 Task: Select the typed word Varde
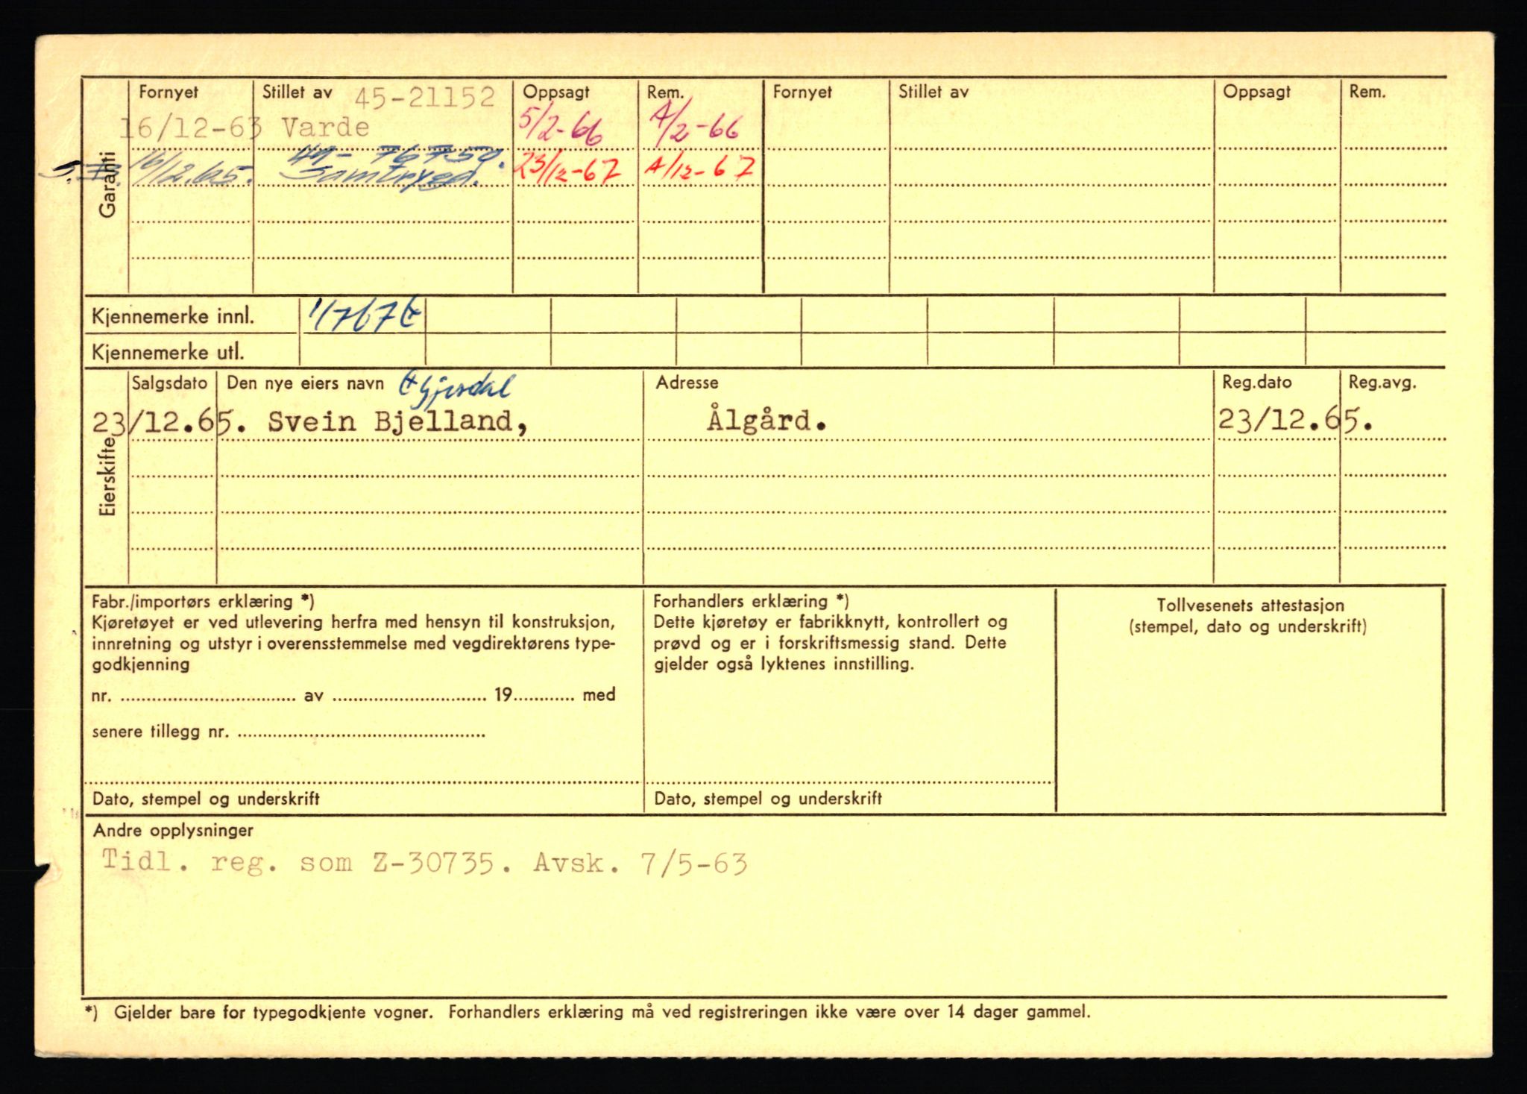click(x=325, y=127)
